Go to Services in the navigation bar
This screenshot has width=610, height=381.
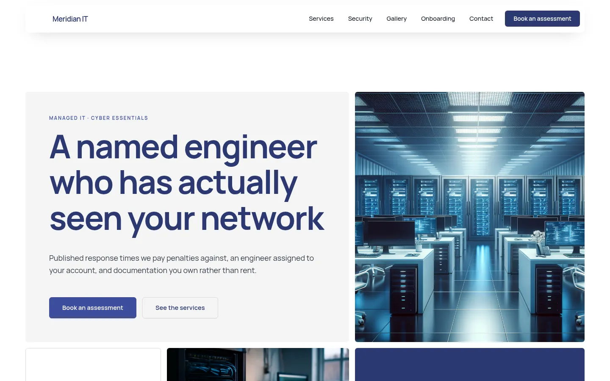(x=321, y=19)
